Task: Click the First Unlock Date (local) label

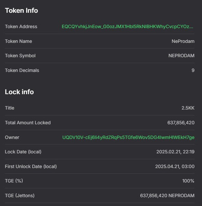Action: click(x=31, y=167)
